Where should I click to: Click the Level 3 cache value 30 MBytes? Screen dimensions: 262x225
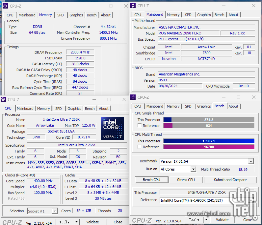[x=103, y=198]
